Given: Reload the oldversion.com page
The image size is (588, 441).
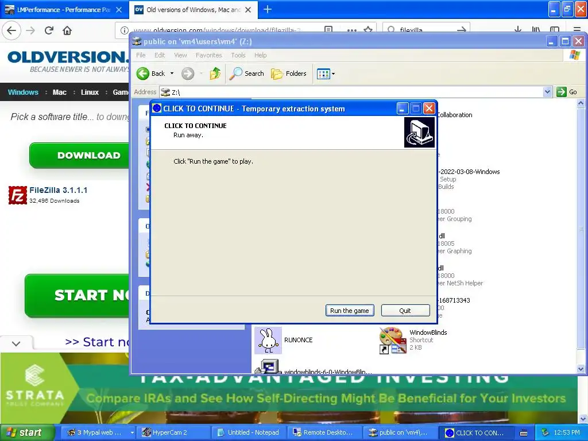Looking at the screenshot, I should tap(49, 30).
